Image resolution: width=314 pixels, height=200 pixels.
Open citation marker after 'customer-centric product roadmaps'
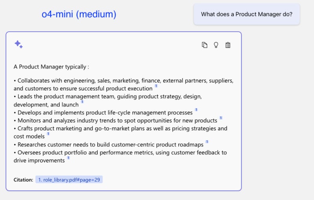[207, 142]
